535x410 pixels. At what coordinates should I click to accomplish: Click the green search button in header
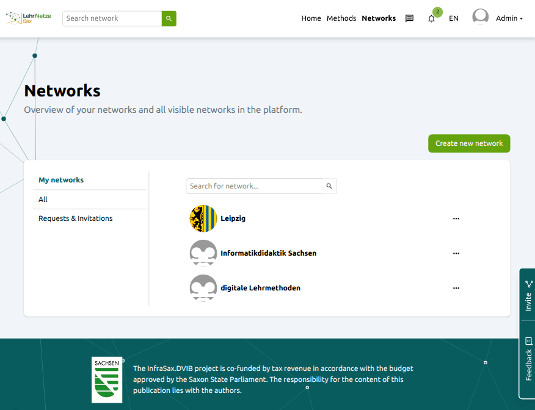(x=169, y=18)
